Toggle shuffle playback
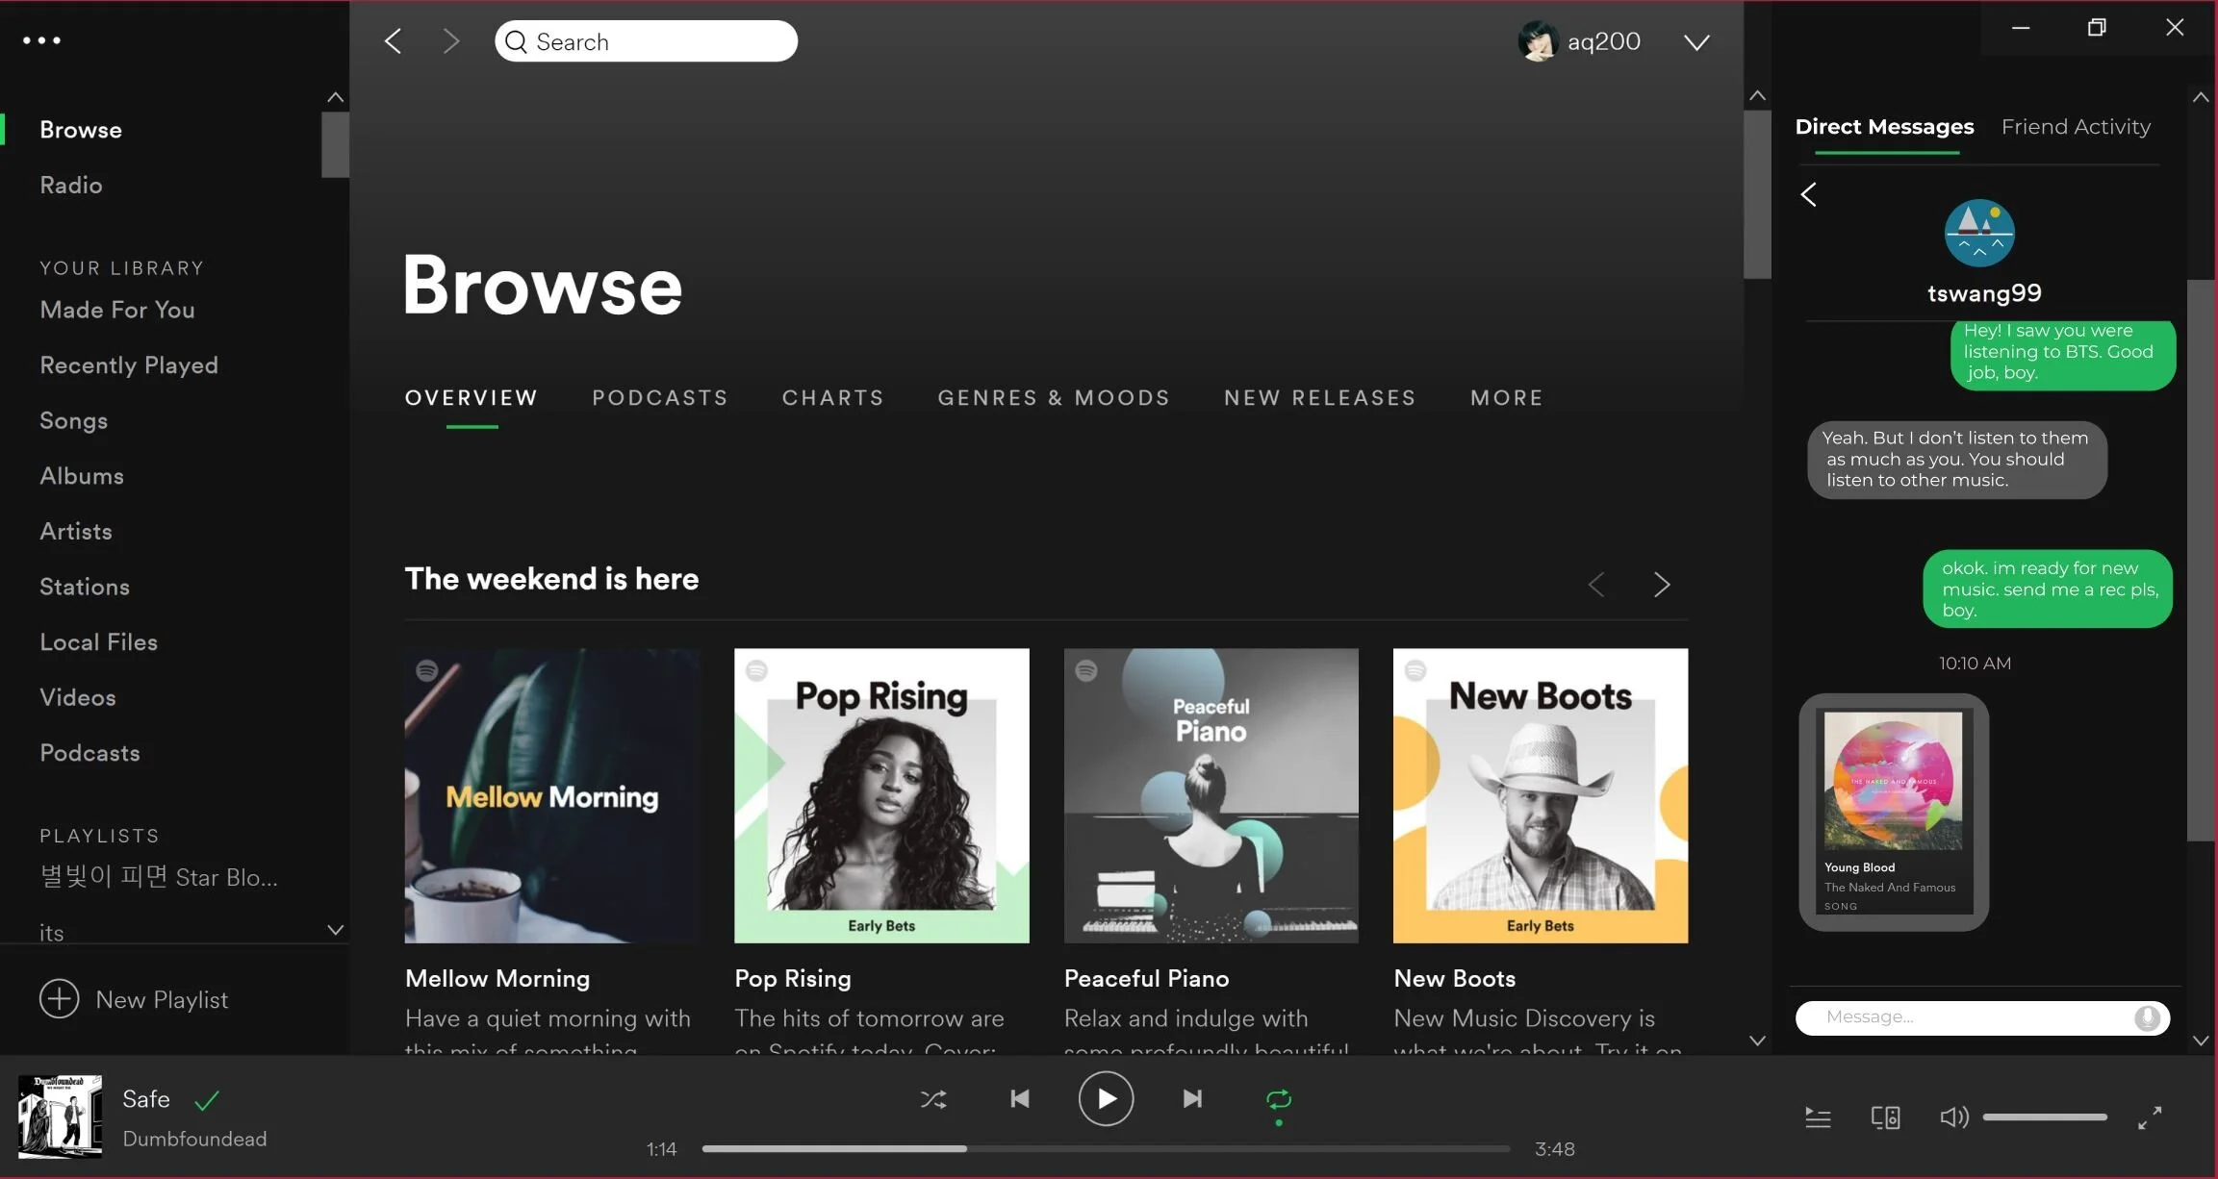This screenshot has height=1179, width=2218. pyautogui.click(x=932, y=1098)
